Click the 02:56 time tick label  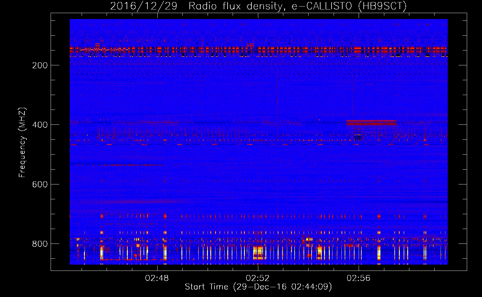point(359,278)
